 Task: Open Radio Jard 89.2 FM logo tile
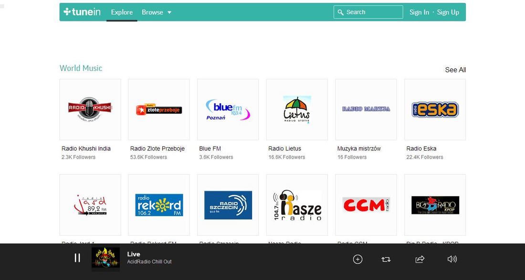[x=90, y=205]
